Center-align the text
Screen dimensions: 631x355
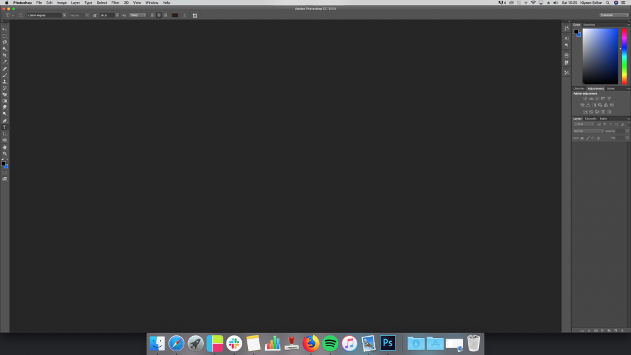click(x=158, y=15)
